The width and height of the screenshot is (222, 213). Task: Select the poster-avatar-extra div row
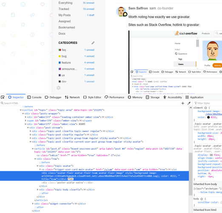[67, 183]
